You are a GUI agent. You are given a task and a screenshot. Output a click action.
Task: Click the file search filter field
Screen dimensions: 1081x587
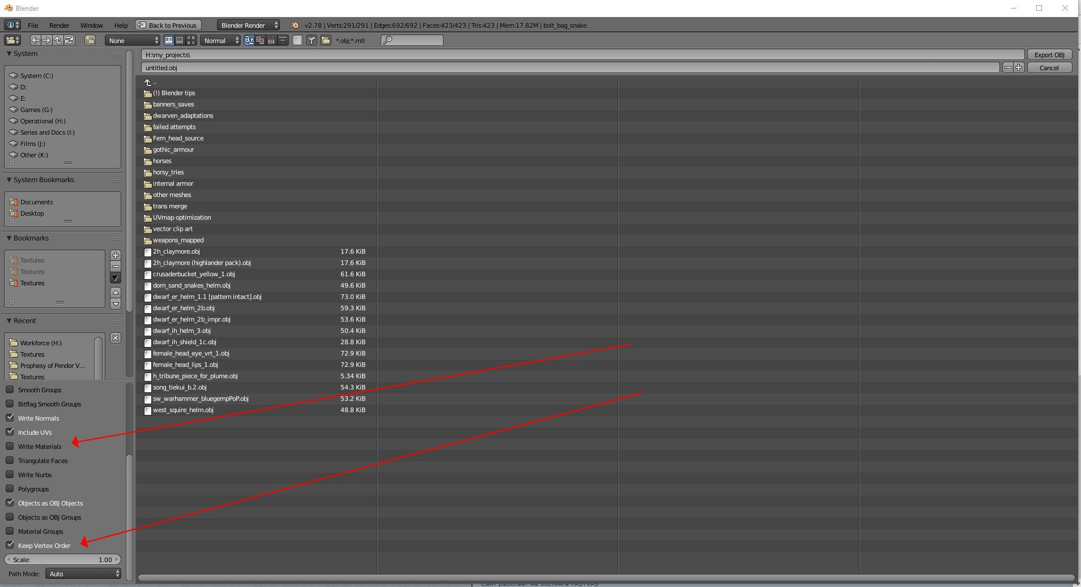(x=412, y=40)
